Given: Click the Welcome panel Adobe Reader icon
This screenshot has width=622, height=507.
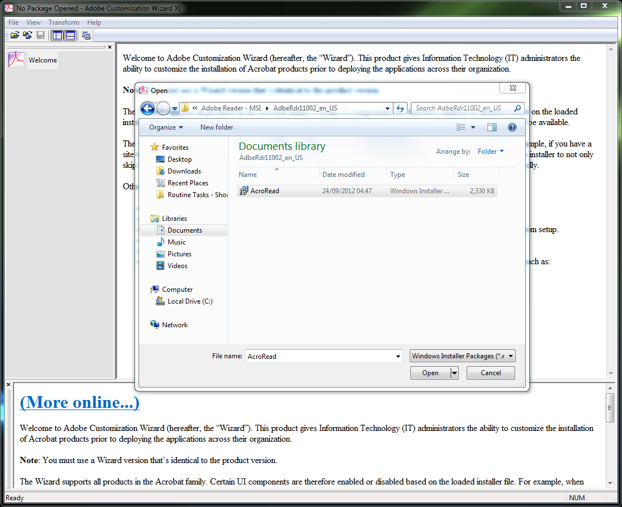Looking at the screenshot, I should point(16,60).
